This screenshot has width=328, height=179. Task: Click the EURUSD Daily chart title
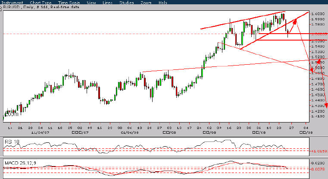[41, 7]
